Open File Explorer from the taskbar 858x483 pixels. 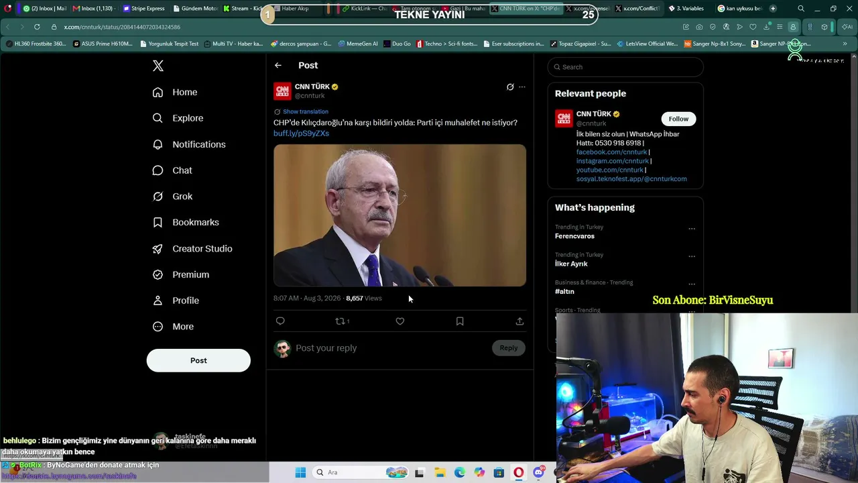click(440, 473)
